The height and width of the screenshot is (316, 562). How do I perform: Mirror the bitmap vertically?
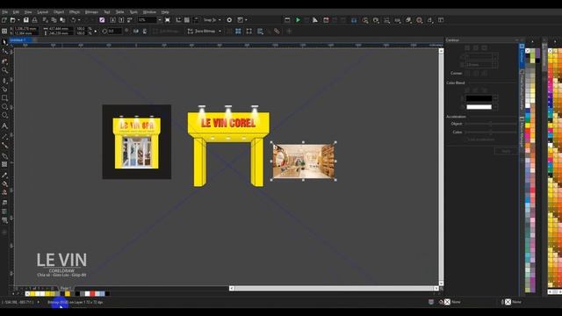144,32
